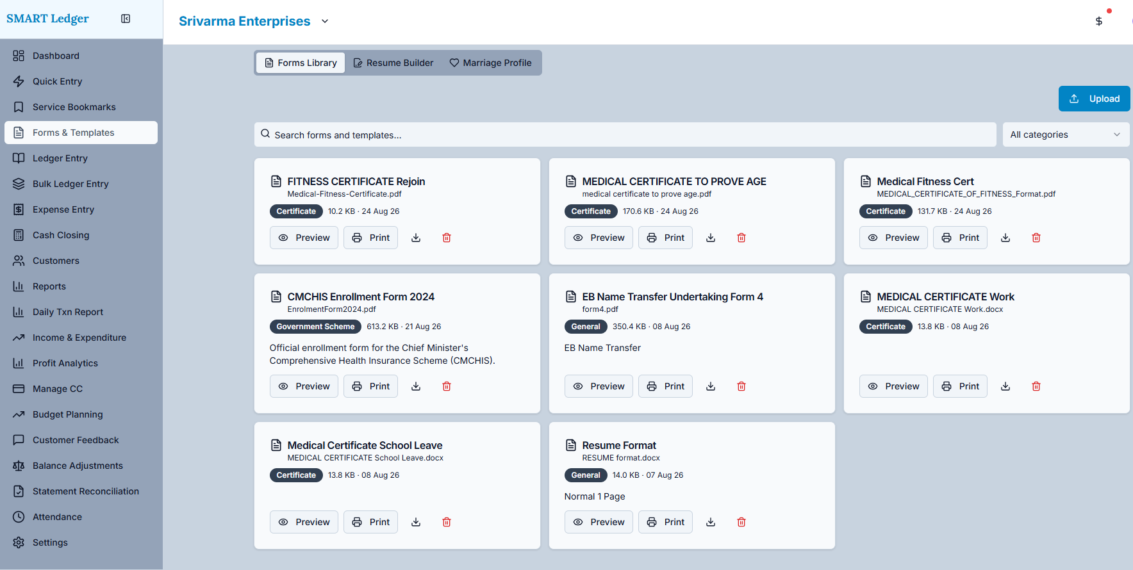
Task: Print EB Name Transfer Undertaking Form 4
Action: click(665, 386)
